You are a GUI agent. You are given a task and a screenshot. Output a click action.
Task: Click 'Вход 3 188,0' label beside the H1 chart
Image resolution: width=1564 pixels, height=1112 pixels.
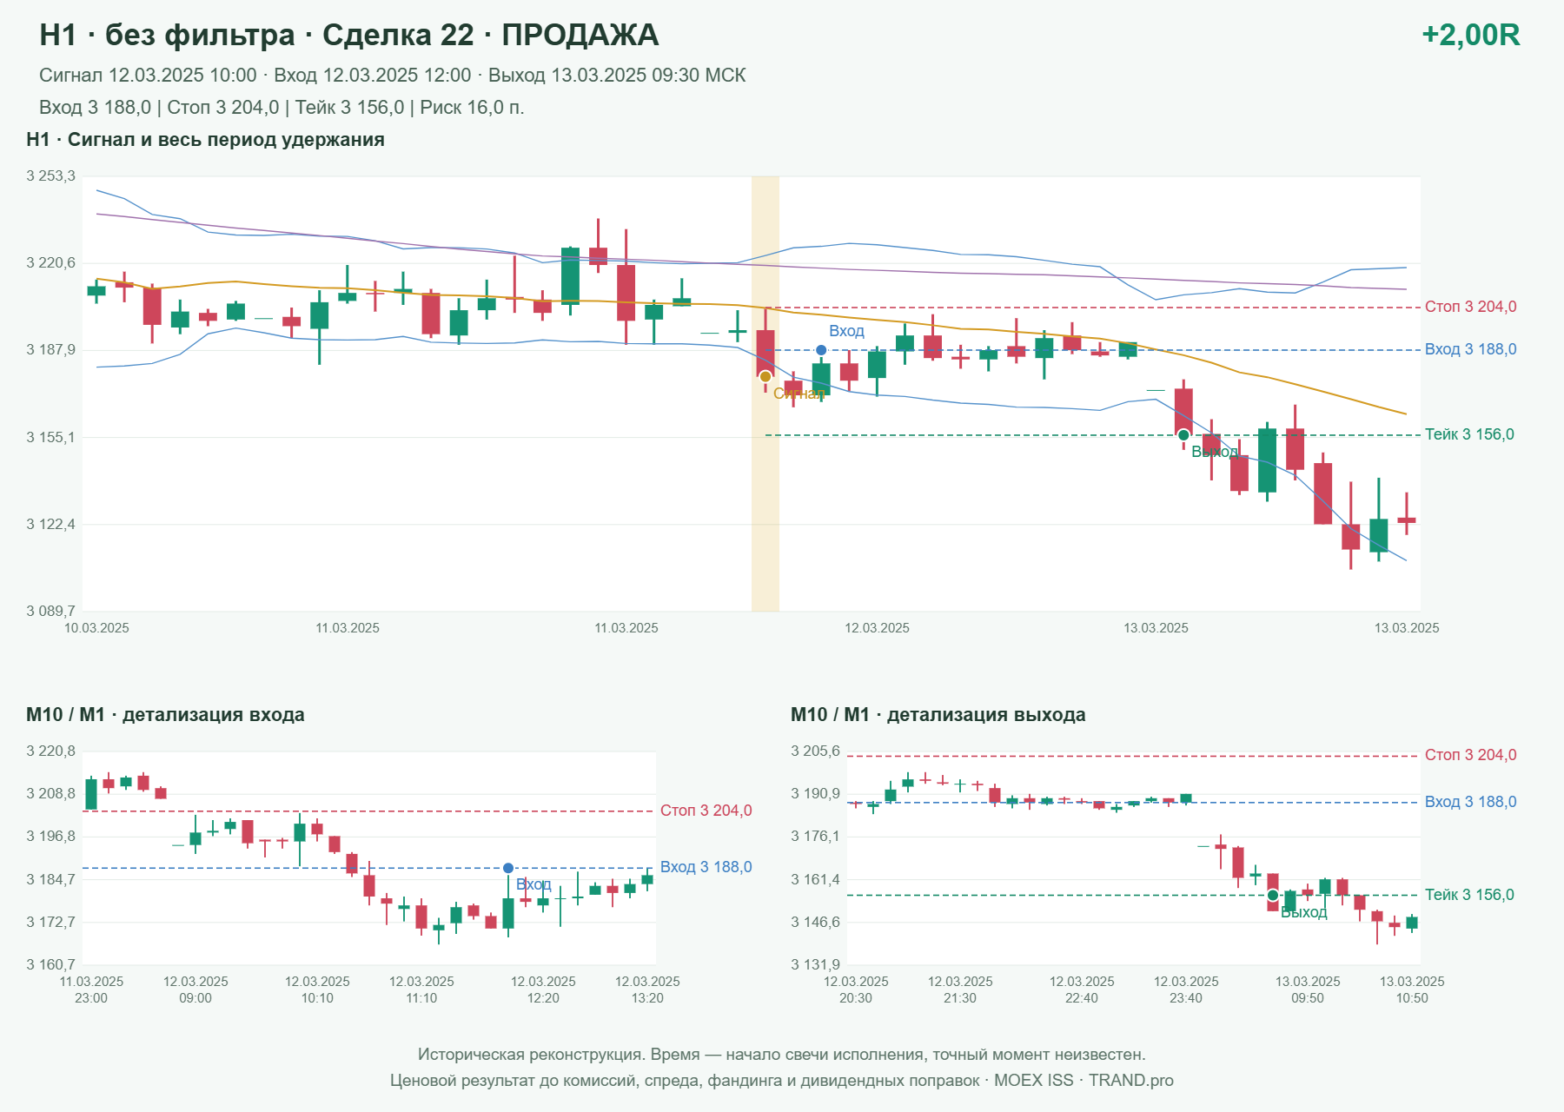click(1470, 349)
